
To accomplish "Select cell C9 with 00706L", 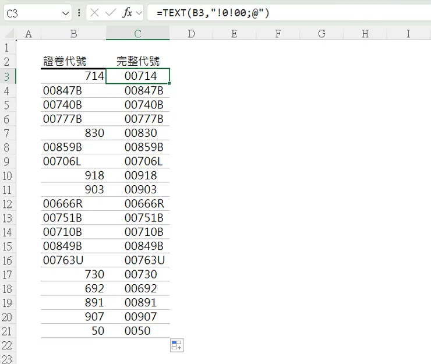I will (137, 161).
